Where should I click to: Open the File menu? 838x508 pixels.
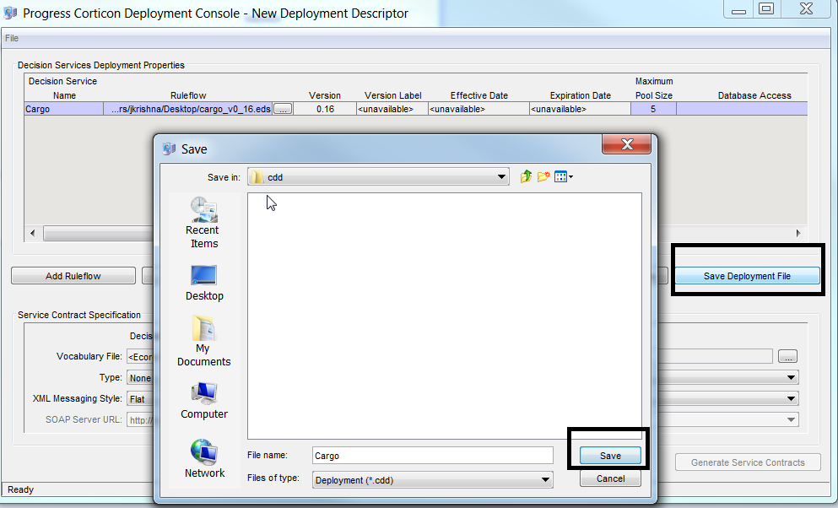[12, 38]
